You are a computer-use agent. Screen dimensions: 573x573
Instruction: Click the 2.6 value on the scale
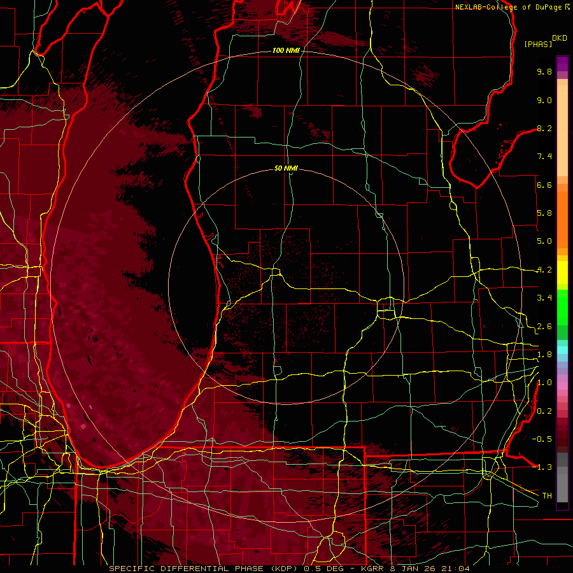[x=544, y=327]
